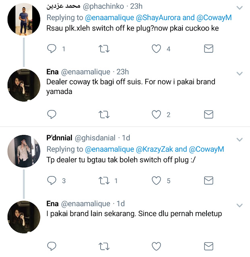Like @phachinko's tweet with 4 likes
The width and height of the screenshot is (250, 257).
(156, 49)
